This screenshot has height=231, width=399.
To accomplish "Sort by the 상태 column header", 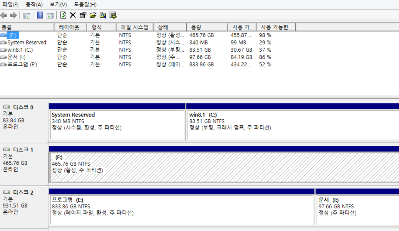I will coord(170,27).
